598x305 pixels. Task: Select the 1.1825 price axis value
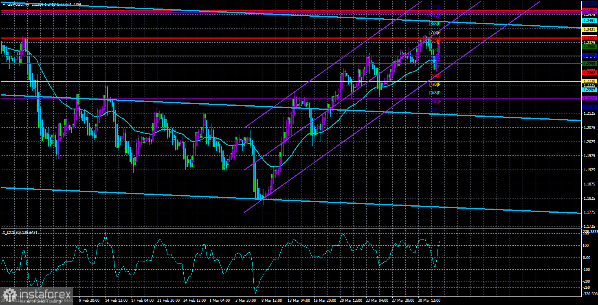(589, 198)
